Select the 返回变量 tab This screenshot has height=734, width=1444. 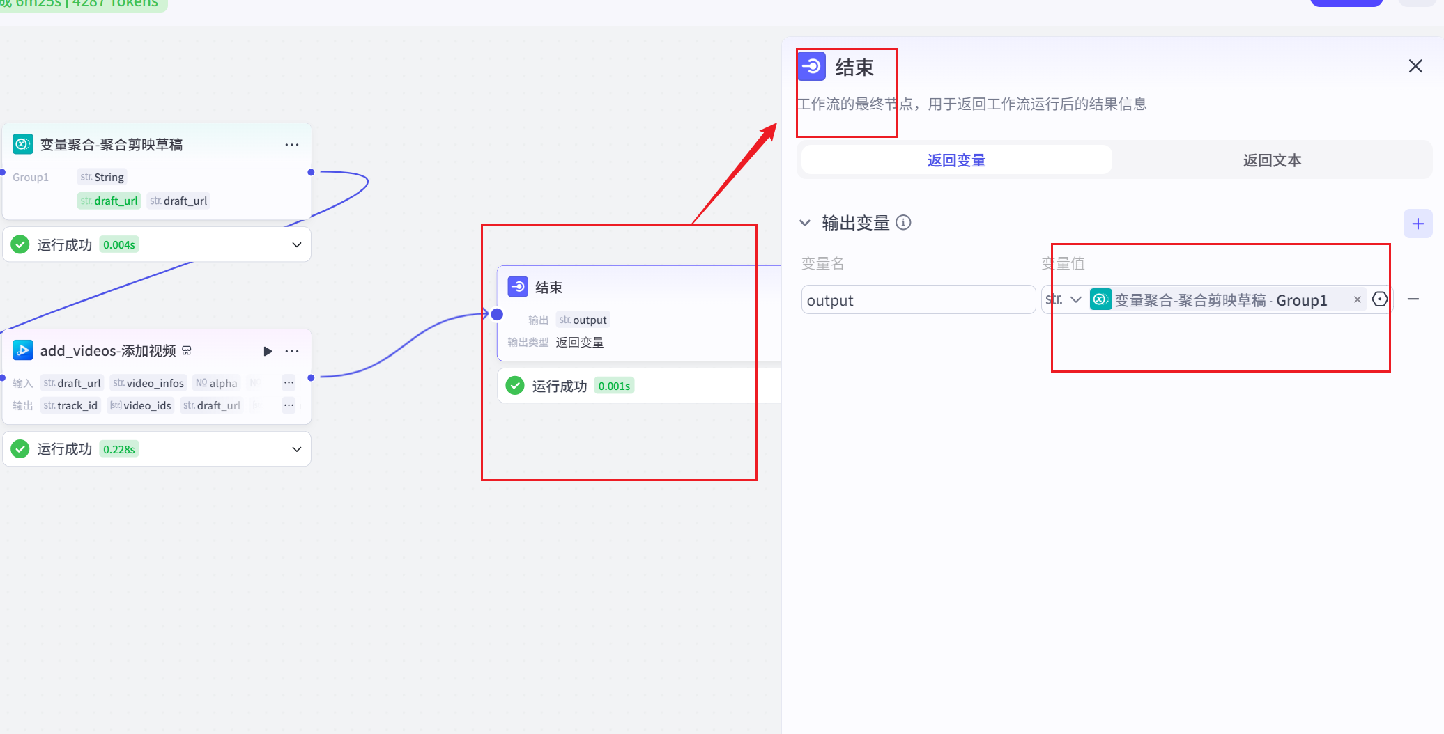[955, 159]
